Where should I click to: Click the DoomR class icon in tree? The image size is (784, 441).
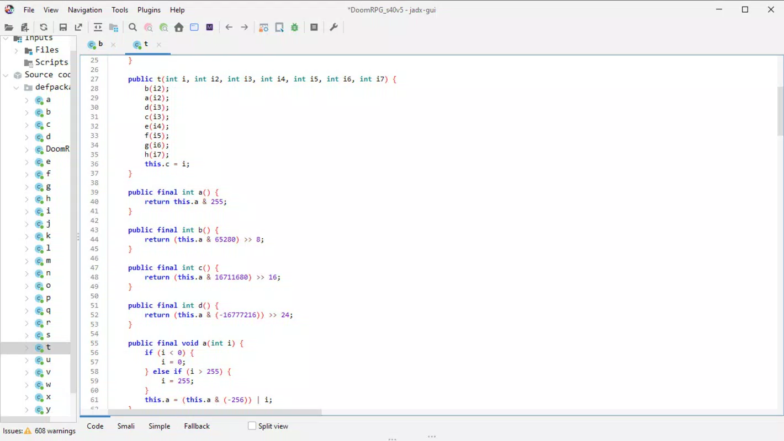tap(39, 149)
